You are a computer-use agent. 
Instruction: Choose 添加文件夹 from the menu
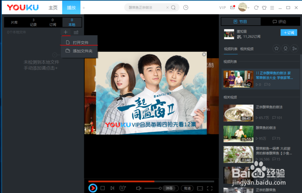(79, 51)
